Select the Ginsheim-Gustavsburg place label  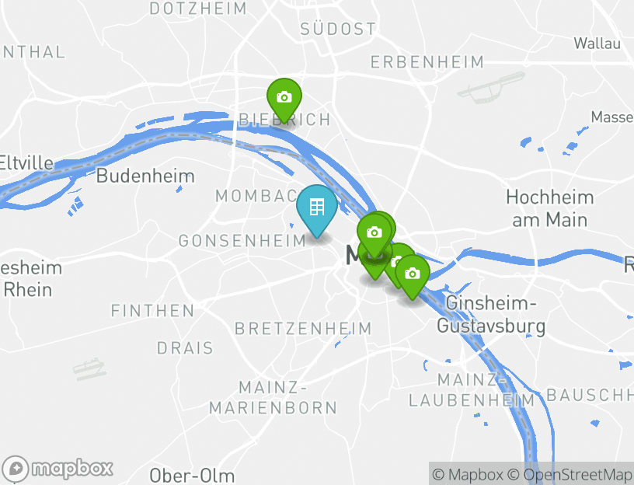coord(491,315)
